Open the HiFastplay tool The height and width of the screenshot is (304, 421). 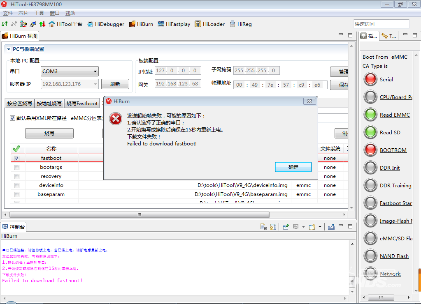pos(174,24)
